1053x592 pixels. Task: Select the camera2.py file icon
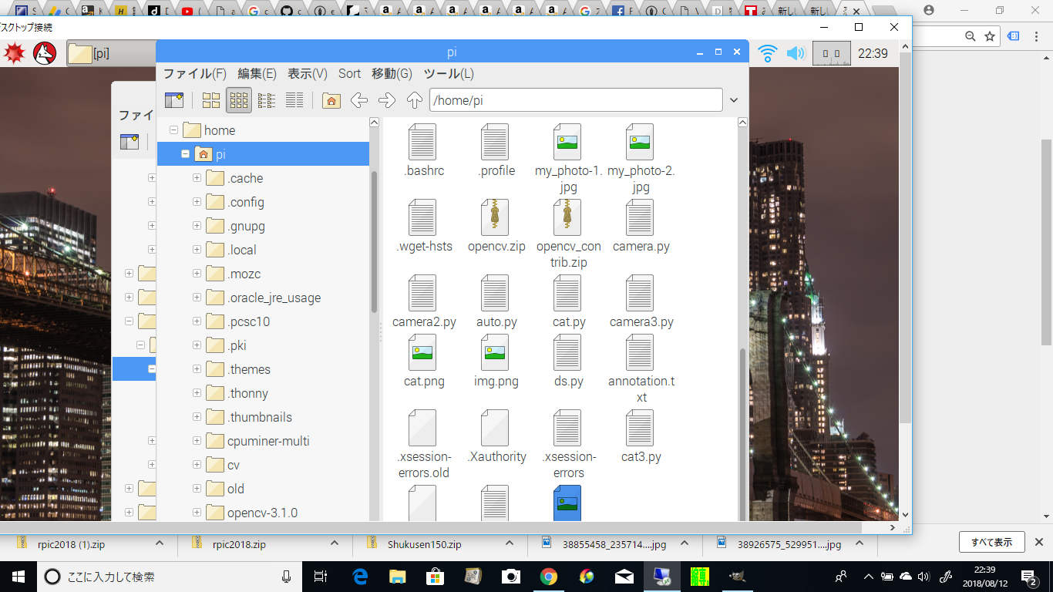[x=422, y=294]
